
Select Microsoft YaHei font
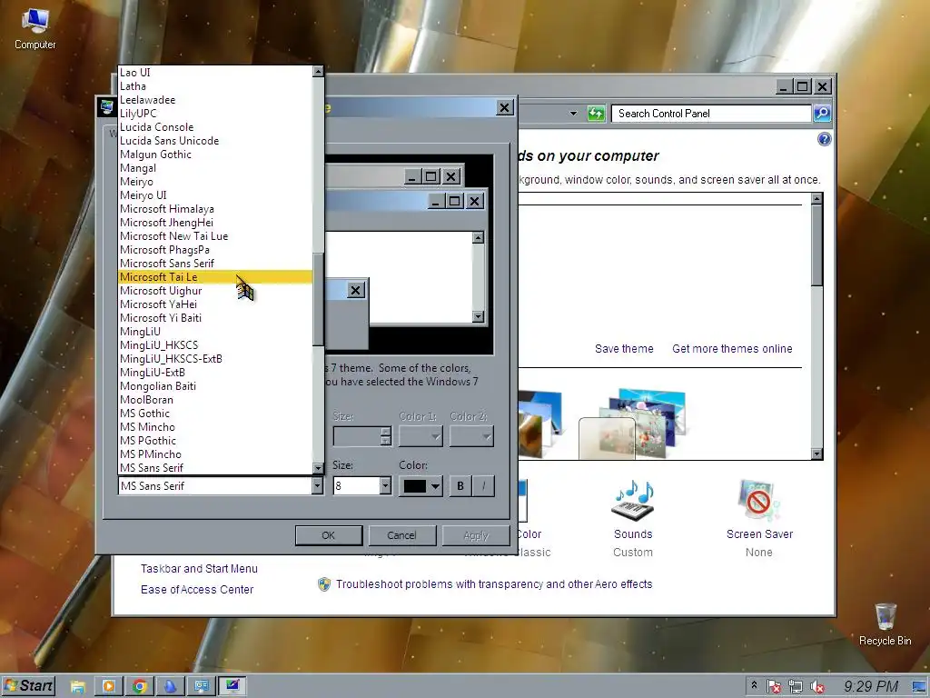pos(214,304)
